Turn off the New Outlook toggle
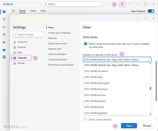This screenshot has width=158, height=131. [x=151, y=11]
